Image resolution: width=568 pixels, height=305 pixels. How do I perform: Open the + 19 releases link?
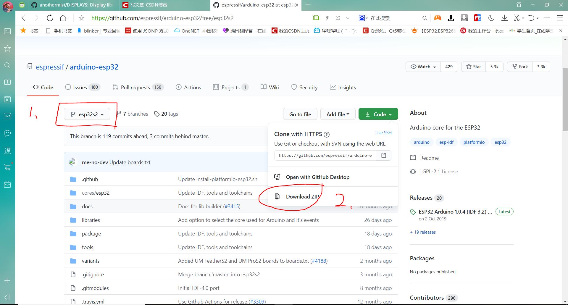pos(423,232)
